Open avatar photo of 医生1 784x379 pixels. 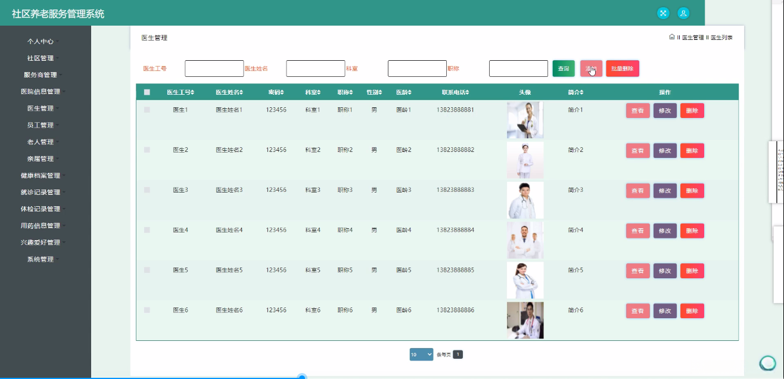pyautogui.click(x=525, y=120)
